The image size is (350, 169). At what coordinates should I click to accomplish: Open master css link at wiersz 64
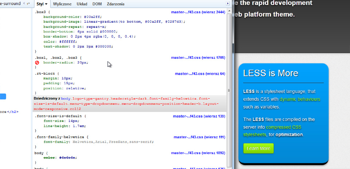(x=200, y=74)
